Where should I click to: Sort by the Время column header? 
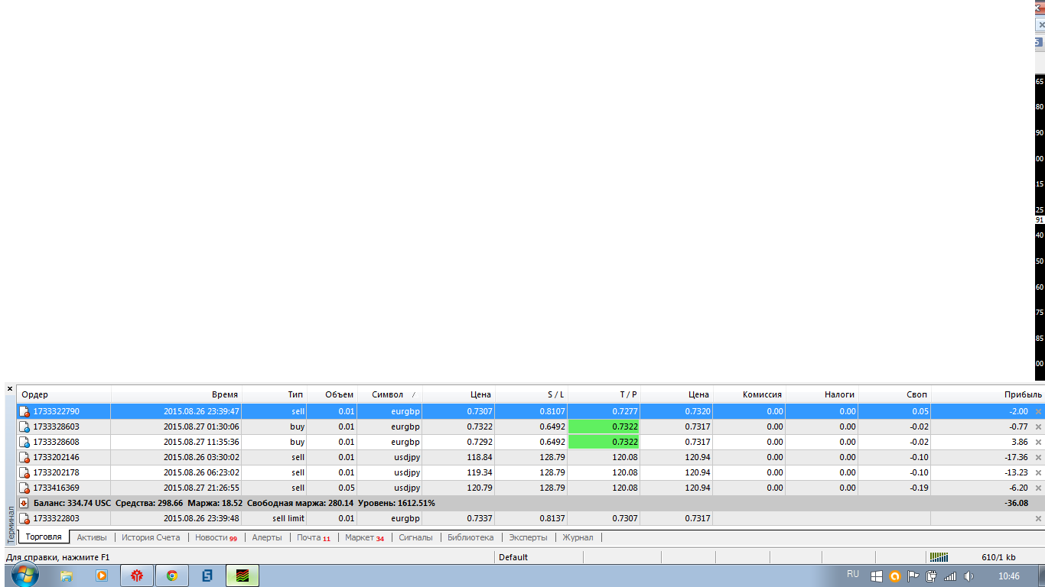click(177, 394)
